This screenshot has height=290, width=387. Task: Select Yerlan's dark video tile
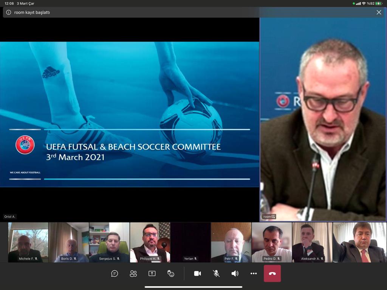190,242
